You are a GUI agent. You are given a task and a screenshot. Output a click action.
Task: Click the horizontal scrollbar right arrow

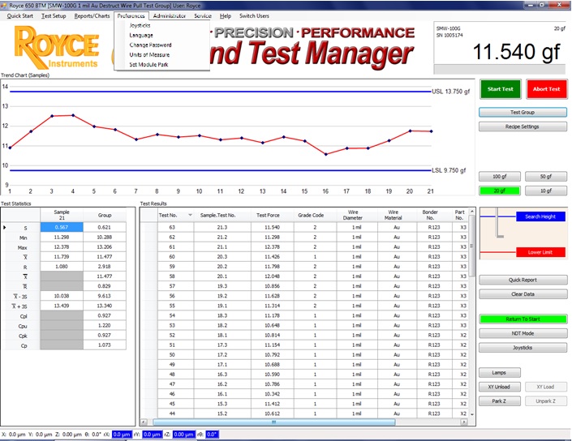click(x=464, y=422)
